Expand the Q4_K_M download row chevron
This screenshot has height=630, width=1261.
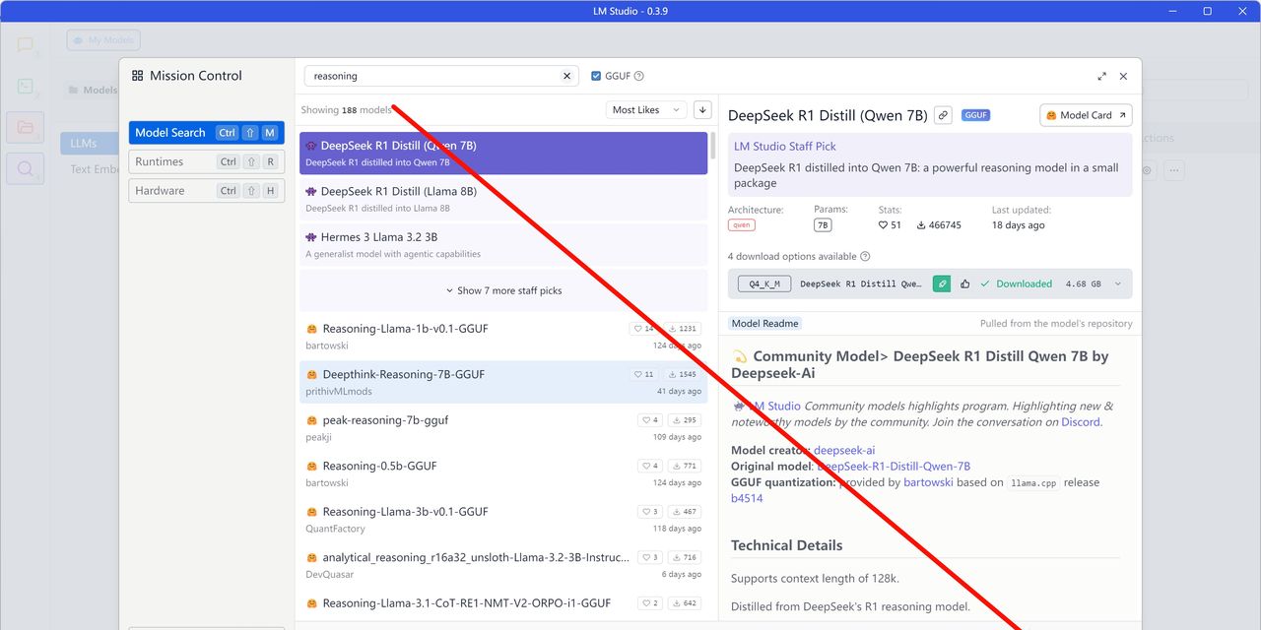[1118, 283]
